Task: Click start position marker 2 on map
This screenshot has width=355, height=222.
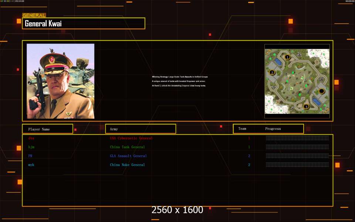Action: tap(272, 73)
